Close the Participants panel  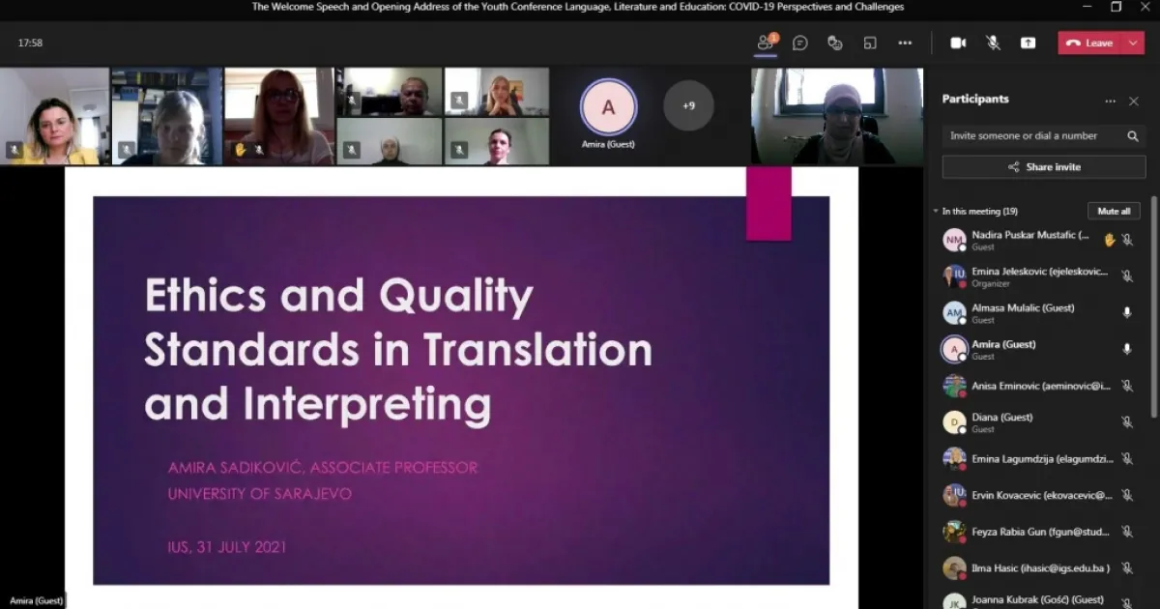(1134, 101)
